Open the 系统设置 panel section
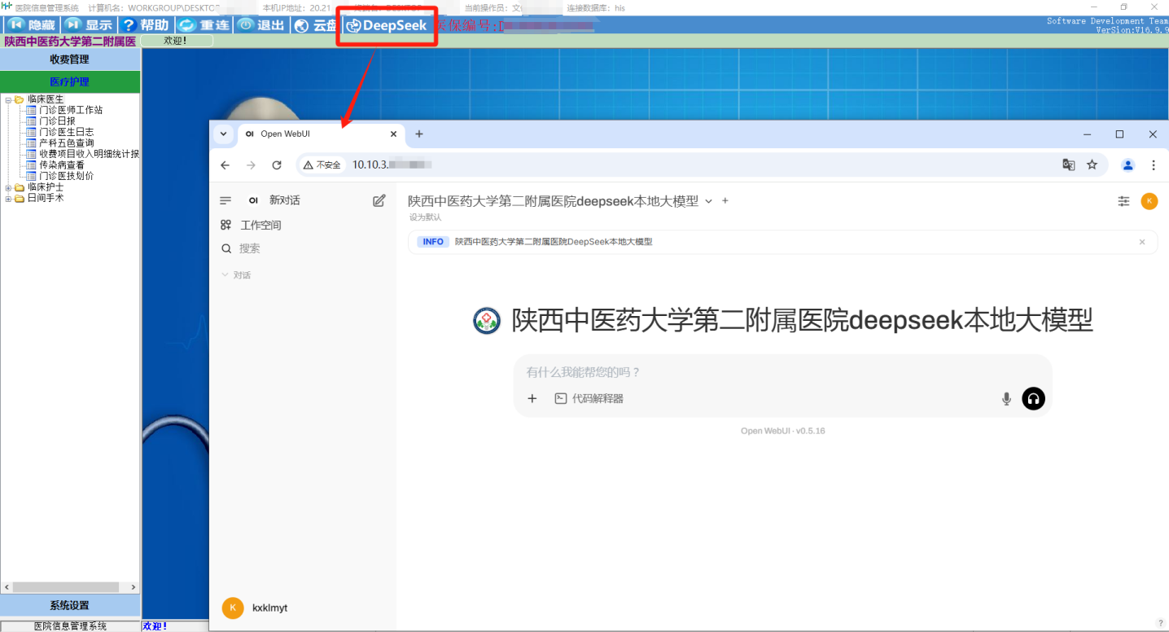The height and width of the screenshot is (632, 1169). coord(70,606)
